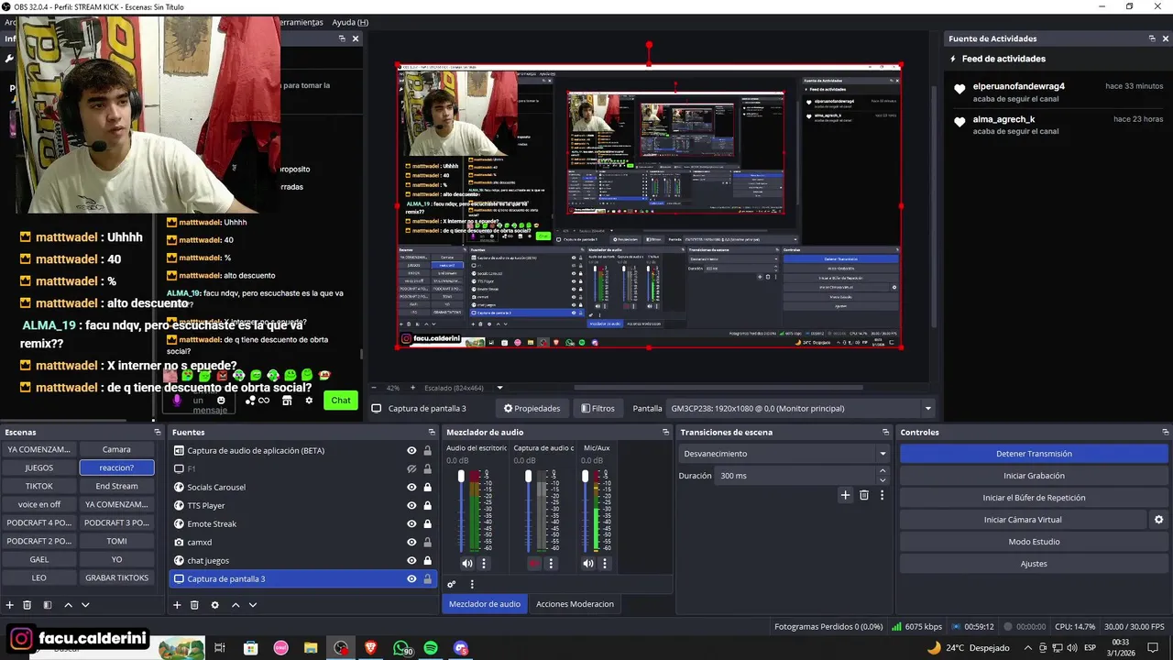The height and width of the screenshot is (660, 1173).
Task: Move scene up with the Escenas up arrow
Action: pyautogui.click(x=68, y=605)
